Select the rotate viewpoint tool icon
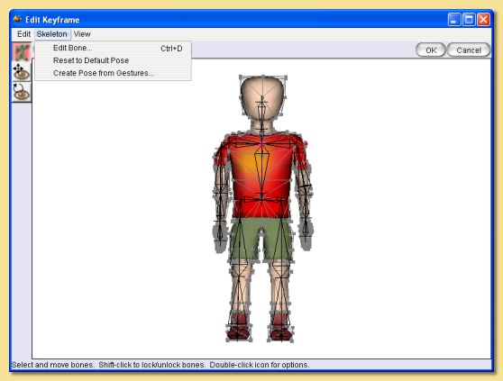This screenshot has height=381, width=503. pyautogui.click(x=22, y=92)
